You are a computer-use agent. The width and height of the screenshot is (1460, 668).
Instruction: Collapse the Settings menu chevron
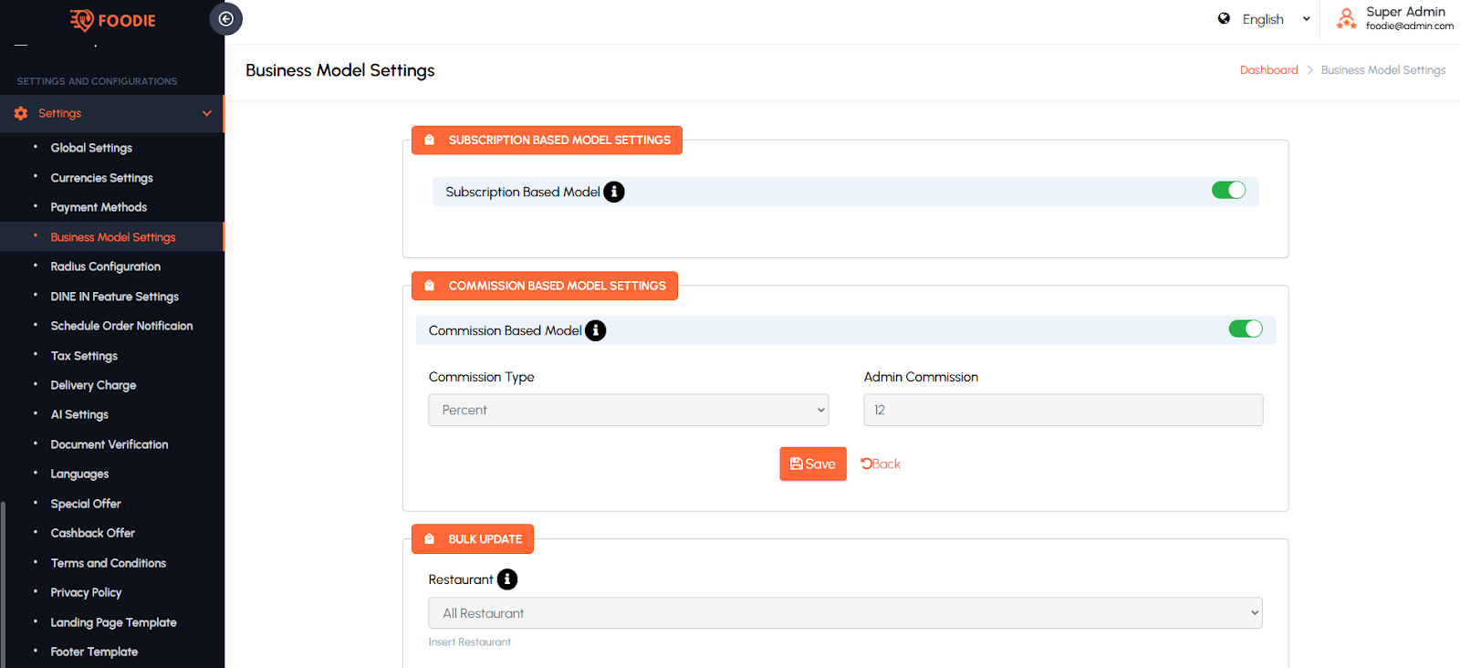click(207, 113)
